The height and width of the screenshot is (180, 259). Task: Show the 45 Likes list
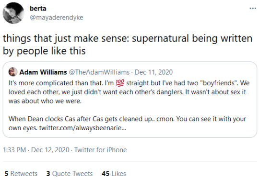coord(114,174)
